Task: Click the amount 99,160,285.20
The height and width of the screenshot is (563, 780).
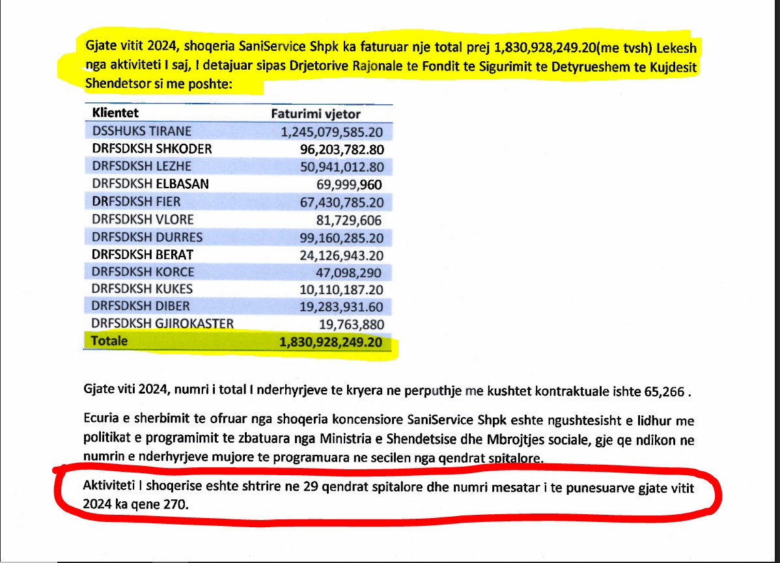Action: pyautogui.click(x=341, y=238)
